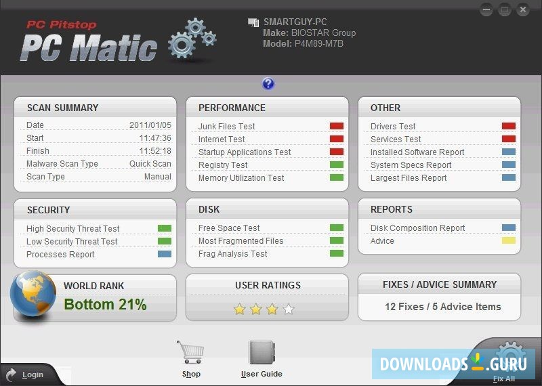Click the Fix All link
Image resolution: width=542 pixels, height=386 pixels.
[504, 379]
